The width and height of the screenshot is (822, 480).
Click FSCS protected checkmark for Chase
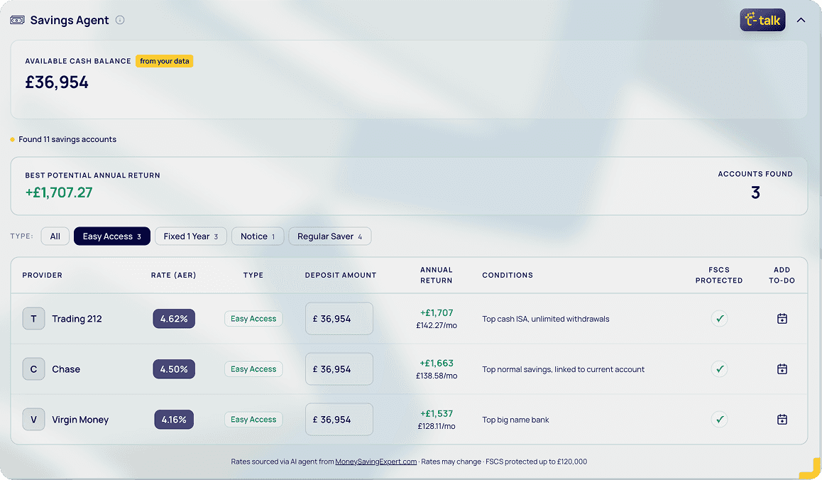tap(719, 369)
